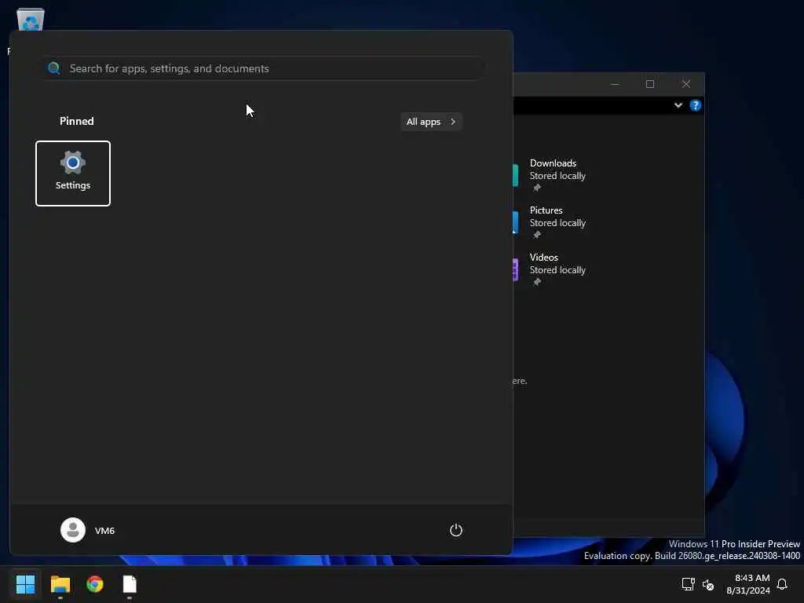Viewport: 804px width, 603px height.
Task: Open the All apps list
Action: [431, 122]
